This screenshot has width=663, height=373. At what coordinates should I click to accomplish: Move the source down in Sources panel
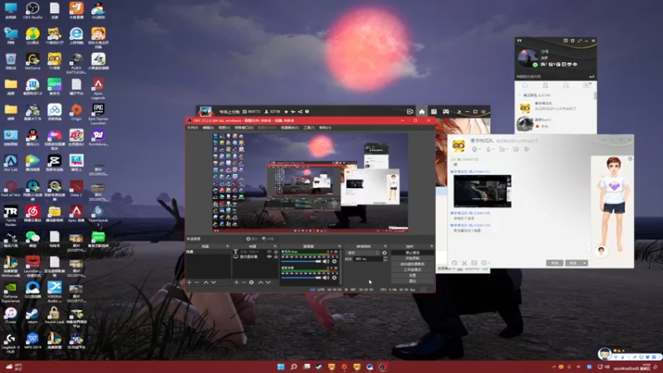(268, 282)
